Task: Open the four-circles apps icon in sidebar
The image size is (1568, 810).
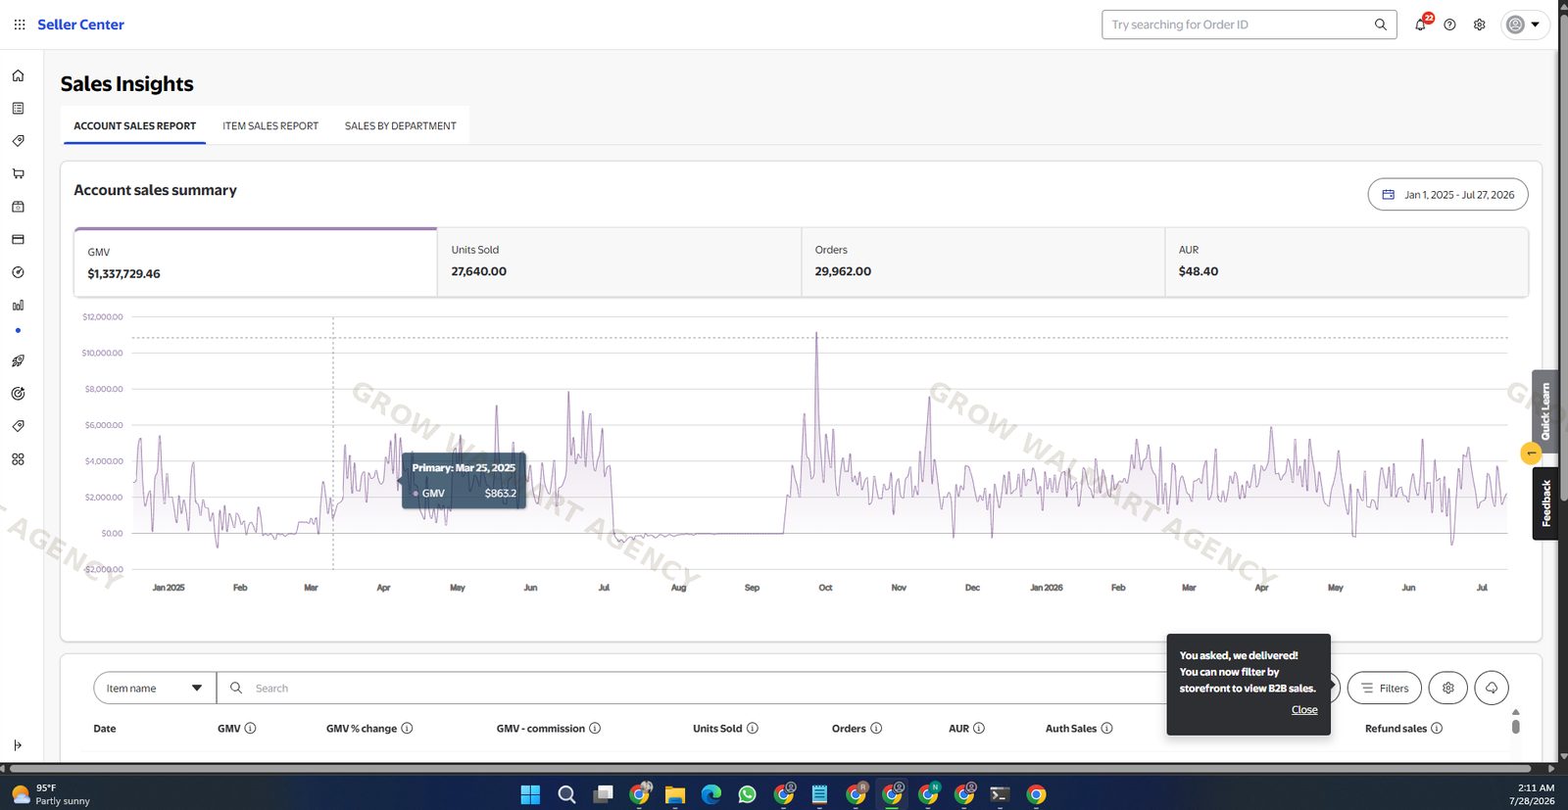Action: [x=18, y=459]
